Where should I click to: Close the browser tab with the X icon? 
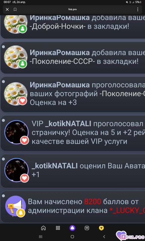coord(7,10)
